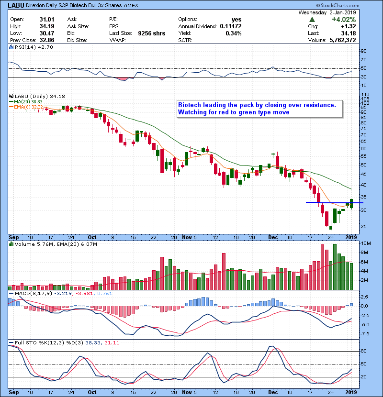Click the Sep label on bottom time axis
Image resolution: width=383 pixels, height=397 pixels.
click(14, 392)
